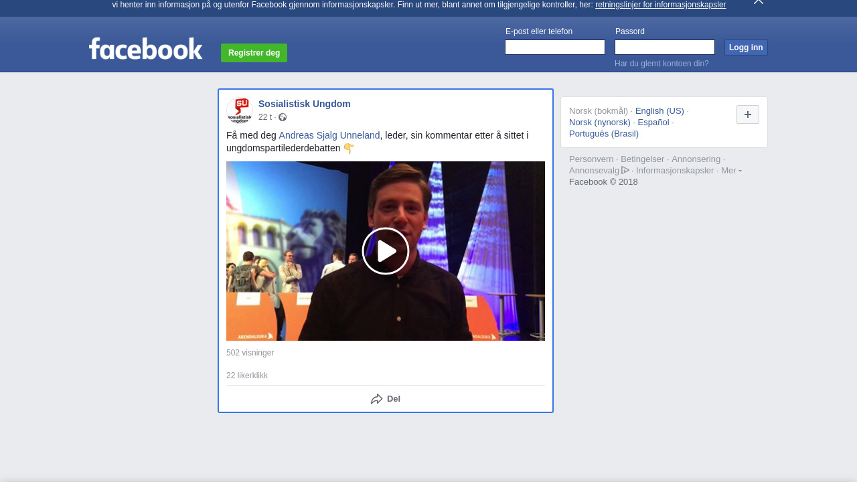The image size is (857, 482).
Task: Close the cookie notice banner
Action: (x=759, y=2)
